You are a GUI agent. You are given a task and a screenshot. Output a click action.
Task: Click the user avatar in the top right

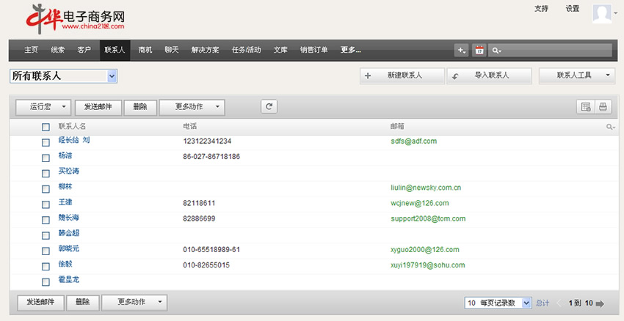click(x=603, y=15)
